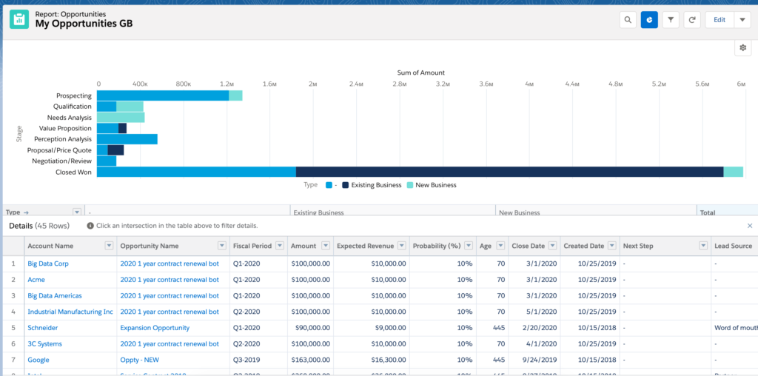Open Opportunity Name column menu arrow
The height and width of the screenshot is (376, 758).
(222, 246)
